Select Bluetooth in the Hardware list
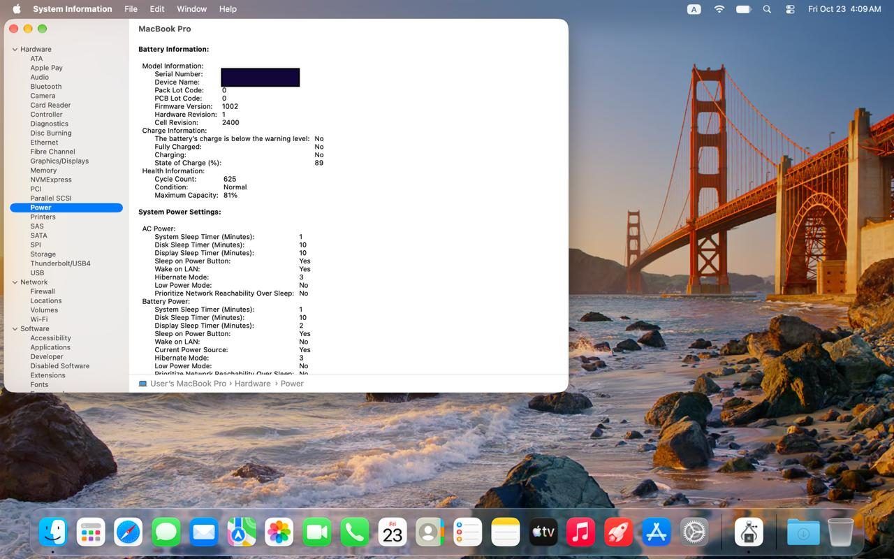Screen dimensions: 894x559 [46, 87]
